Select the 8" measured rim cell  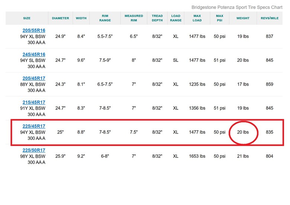(x=134, y=60)
